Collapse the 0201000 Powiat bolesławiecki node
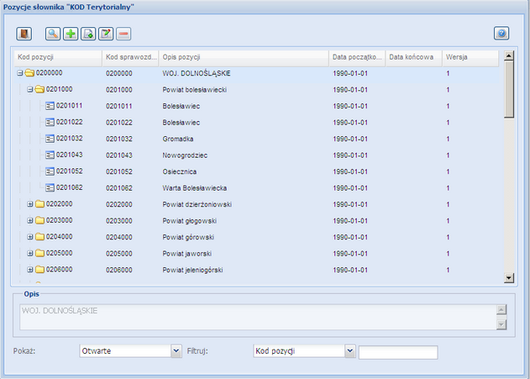 click(x=29, y=89)
